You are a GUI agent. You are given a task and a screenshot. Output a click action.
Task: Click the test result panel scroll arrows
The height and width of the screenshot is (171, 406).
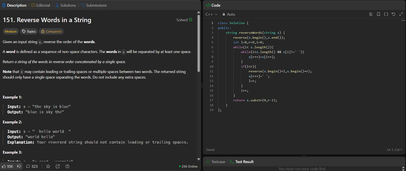tap(403, 168)
